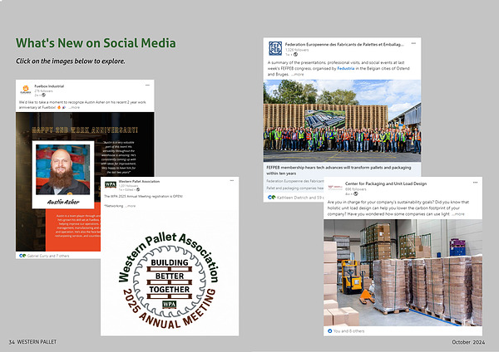The image size is (499, 352).
Task: Open the Western Pallet Association post menu dots
Action: coord(232,180)
